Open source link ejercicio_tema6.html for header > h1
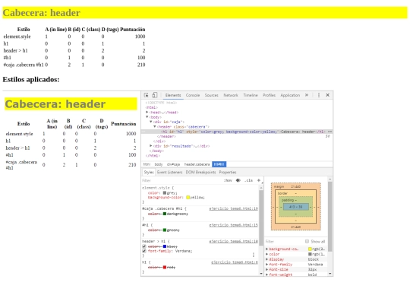The width and height of the screenshot is (410, 308). pyautogui.click(x=234, y=241)
